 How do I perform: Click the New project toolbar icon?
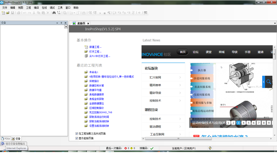[x=3, y=13]
